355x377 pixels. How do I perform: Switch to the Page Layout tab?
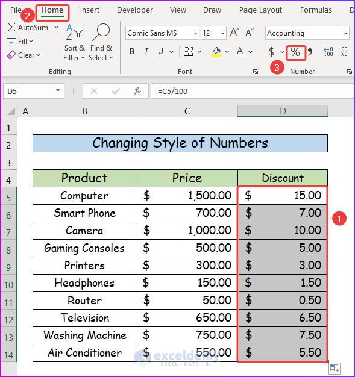[260, 10]
